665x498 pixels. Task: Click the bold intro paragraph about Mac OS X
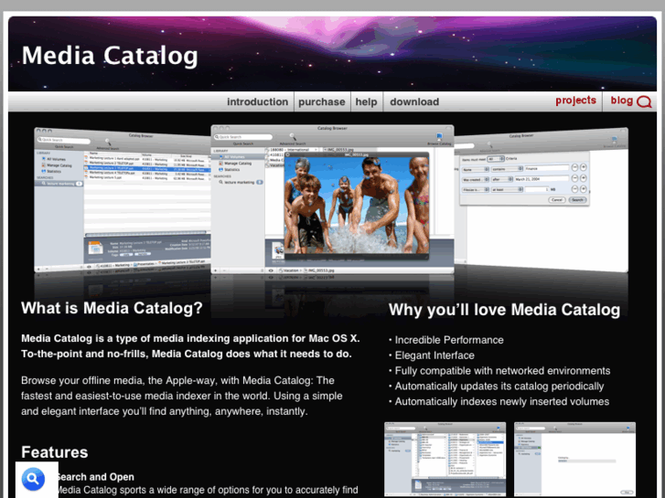(x=190, y=346)
